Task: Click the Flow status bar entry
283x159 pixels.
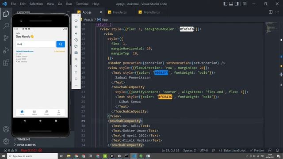Action: pos(31,150)
